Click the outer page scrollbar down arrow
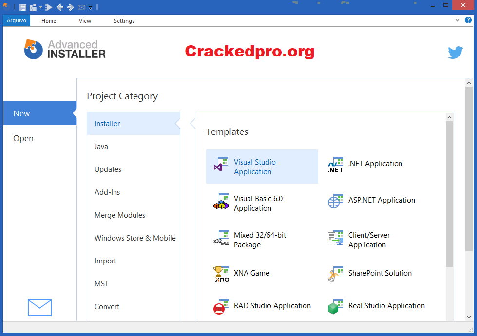This screenshot has width=477, height=336. point(469,317)
